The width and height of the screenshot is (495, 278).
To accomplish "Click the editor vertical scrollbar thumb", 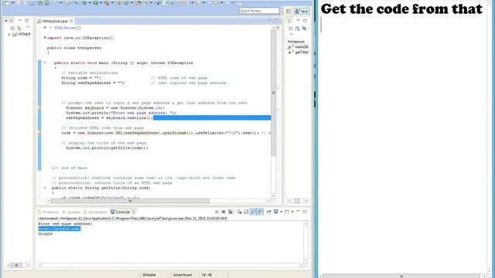I will pyautogui.click(x=273, y=93).
